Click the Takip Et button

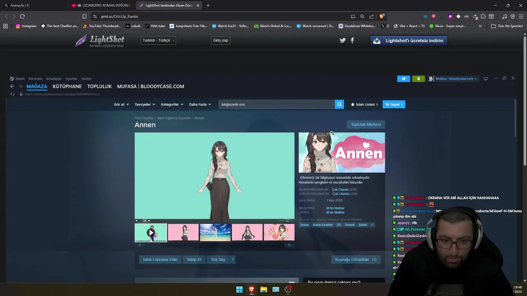[194, 259]
